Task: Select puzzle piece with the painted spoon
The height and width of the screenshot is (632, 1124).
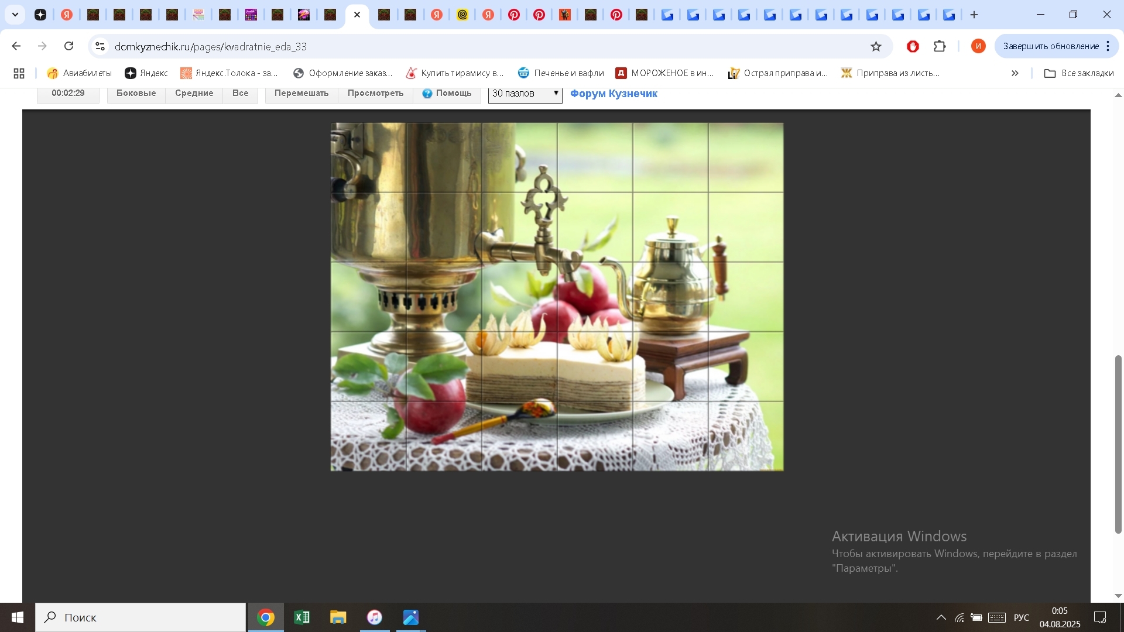Action: pos(519,436)
